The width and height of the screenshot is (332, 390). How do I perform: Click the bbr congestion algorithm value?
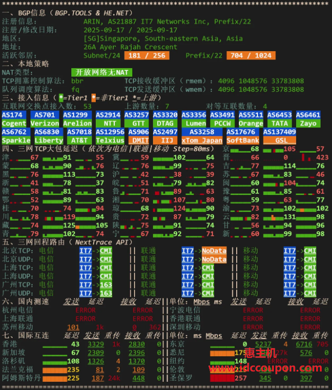click(x=77, y=81)
